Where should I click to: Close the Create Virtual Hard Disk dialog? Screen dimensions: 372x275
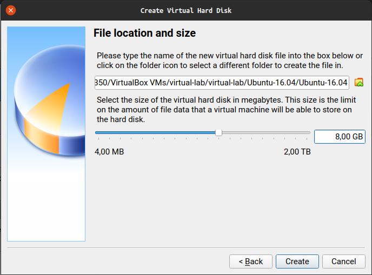(11, 10)
